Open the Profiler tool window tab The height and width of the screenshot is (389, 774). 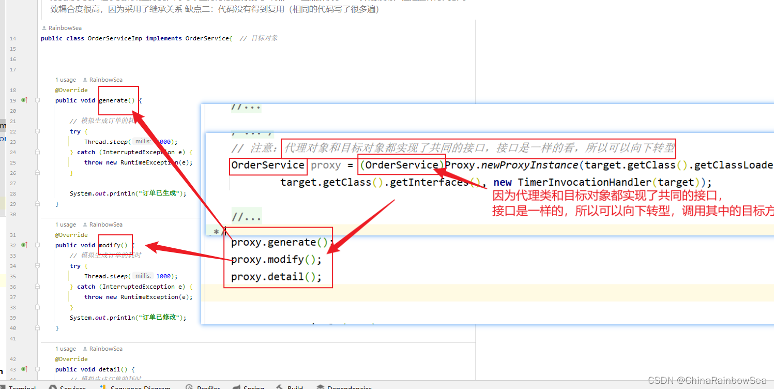pos(203,387)
